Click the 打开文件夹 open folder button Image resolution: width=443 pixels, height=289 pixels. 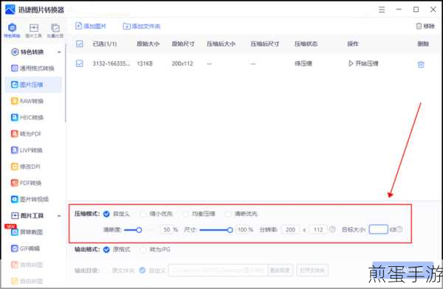point(312,271)
